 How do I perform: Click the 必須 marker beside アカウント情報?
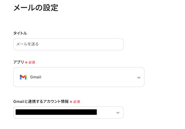point(77,102)
